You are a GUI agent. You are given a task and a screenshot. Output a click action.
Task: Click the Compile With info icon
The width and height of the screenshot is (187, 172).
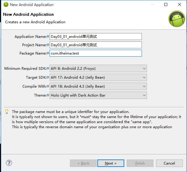(x=48, y=86)
